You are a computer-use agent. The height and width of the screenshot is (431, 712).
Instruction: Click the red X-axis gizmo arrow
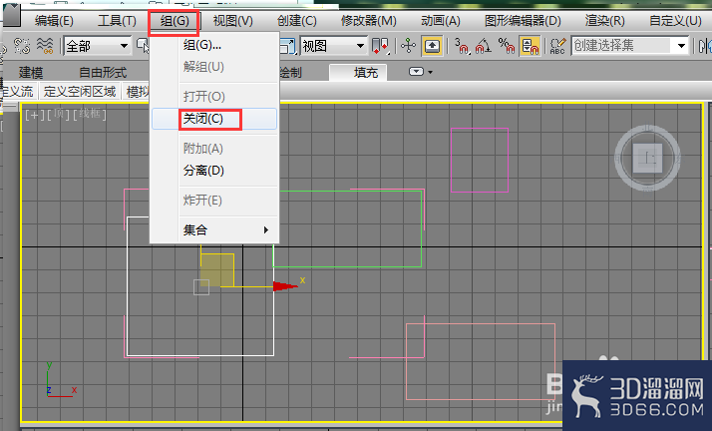tap(285, 286)
